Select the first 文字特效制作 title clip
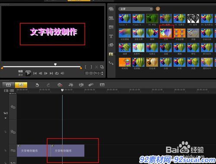Image resolution: width=216 pixels, height=164 pixels. (34, 151)
